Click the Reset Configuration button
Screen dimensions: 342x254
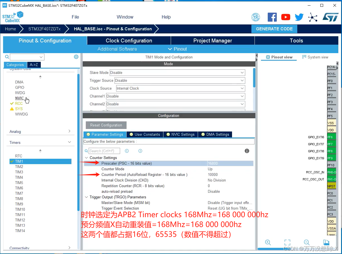click(106, 125)
